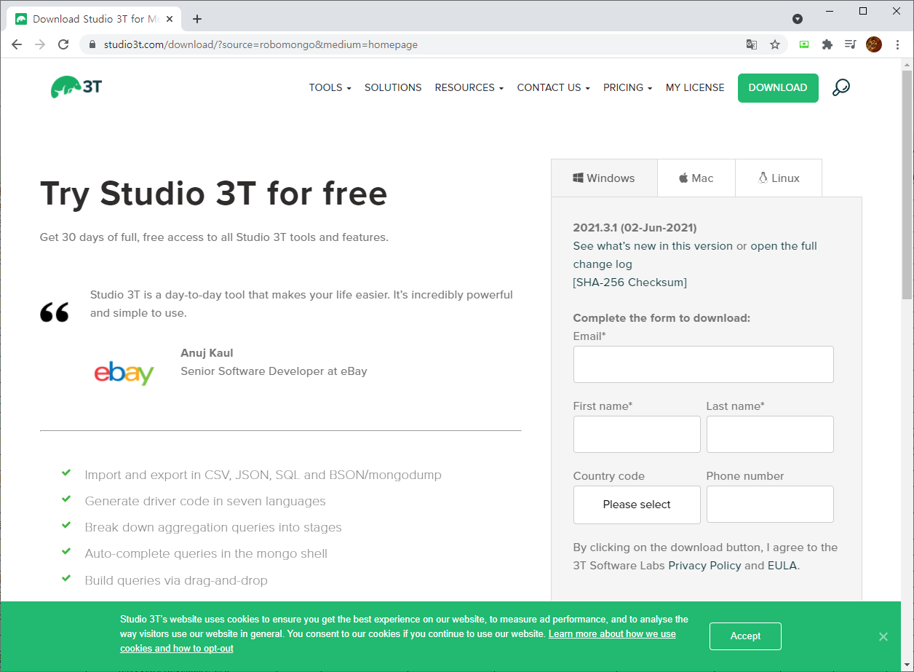Click the Phone number field
The height and width of the screenshot is (672, 914).
770,505
